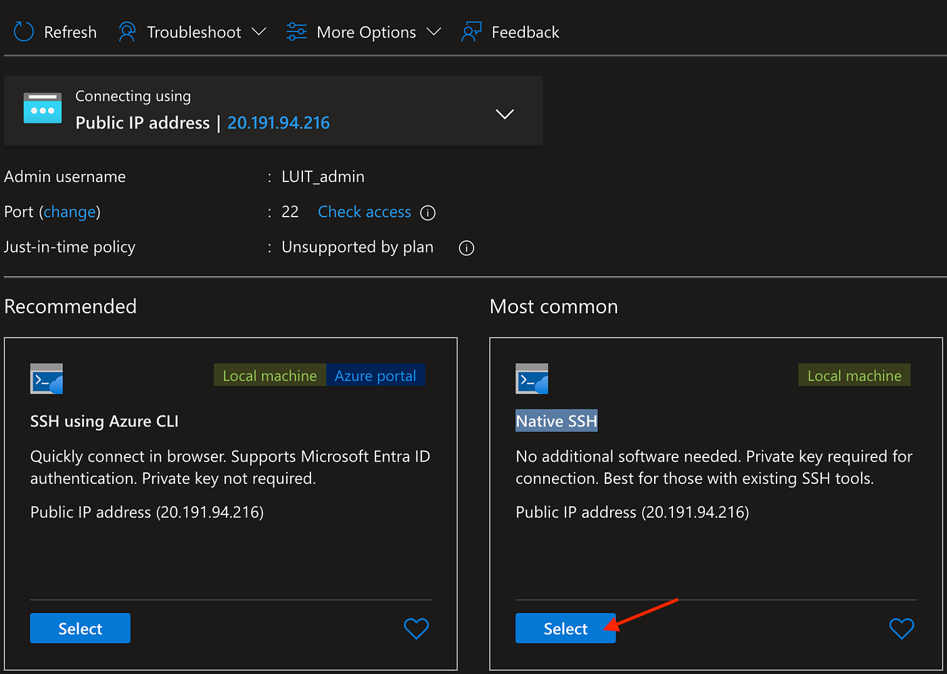The image size is (947, 674).
Task: Click the Refresh toolbar label
Action: 70,32
